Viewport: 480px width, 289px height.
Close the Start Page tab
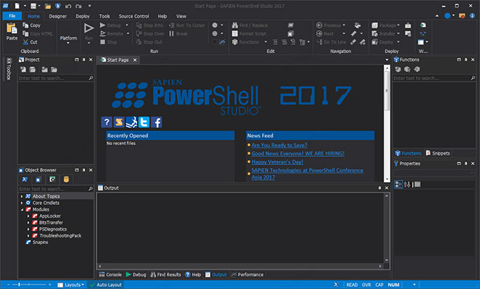coord(135,60)
